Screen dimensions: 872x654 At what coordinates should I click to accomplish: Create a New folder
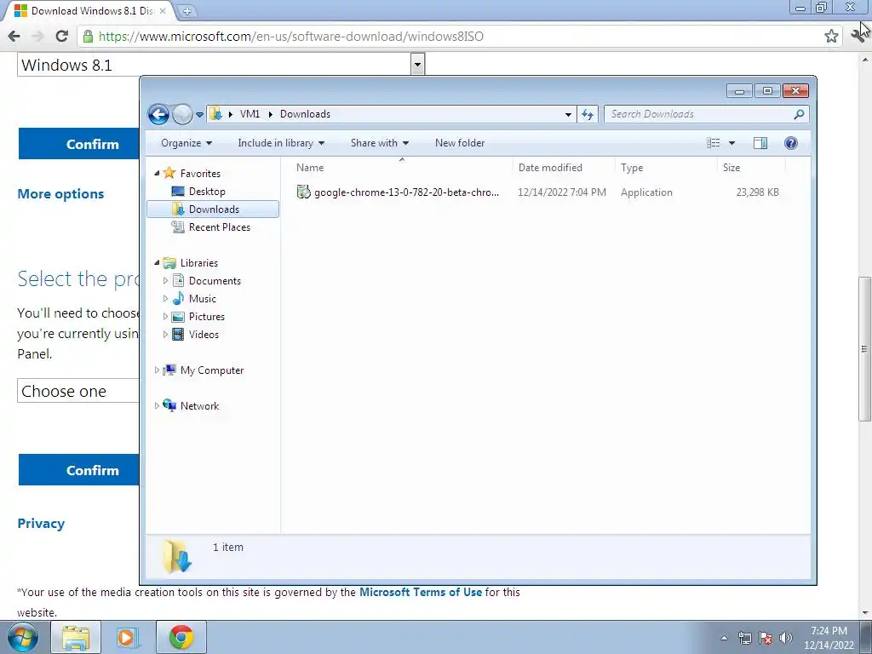click(460, 143)
